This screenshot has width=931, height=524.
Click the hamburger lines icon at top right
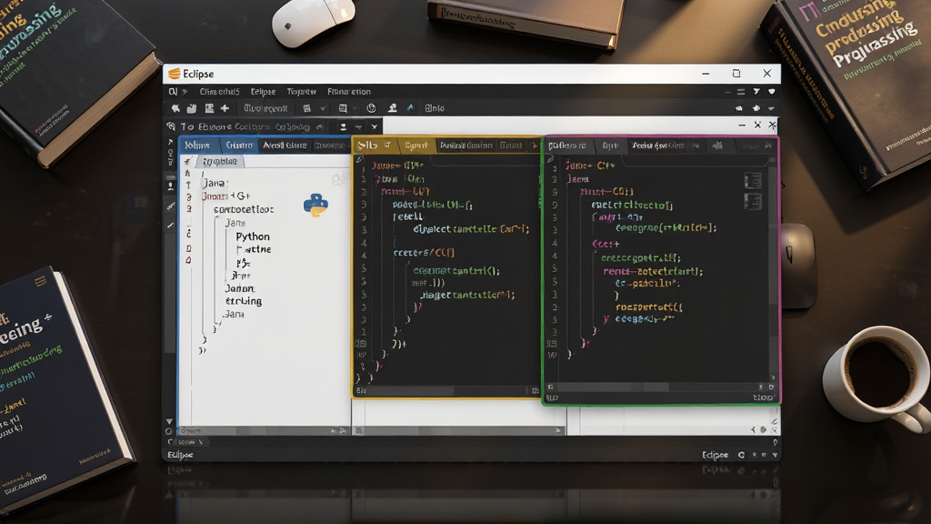coord(741,92)
